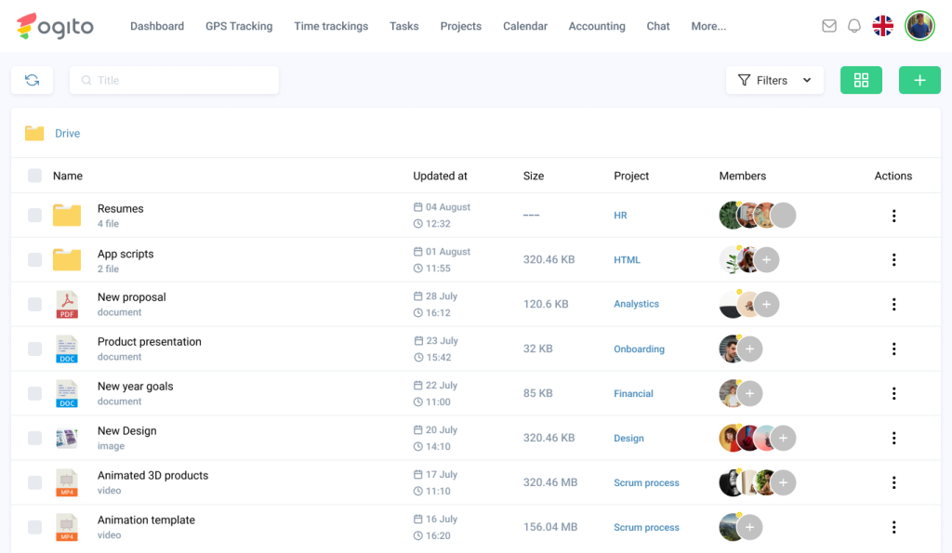Add member to App scripts folder

click(x=766, y=260)
